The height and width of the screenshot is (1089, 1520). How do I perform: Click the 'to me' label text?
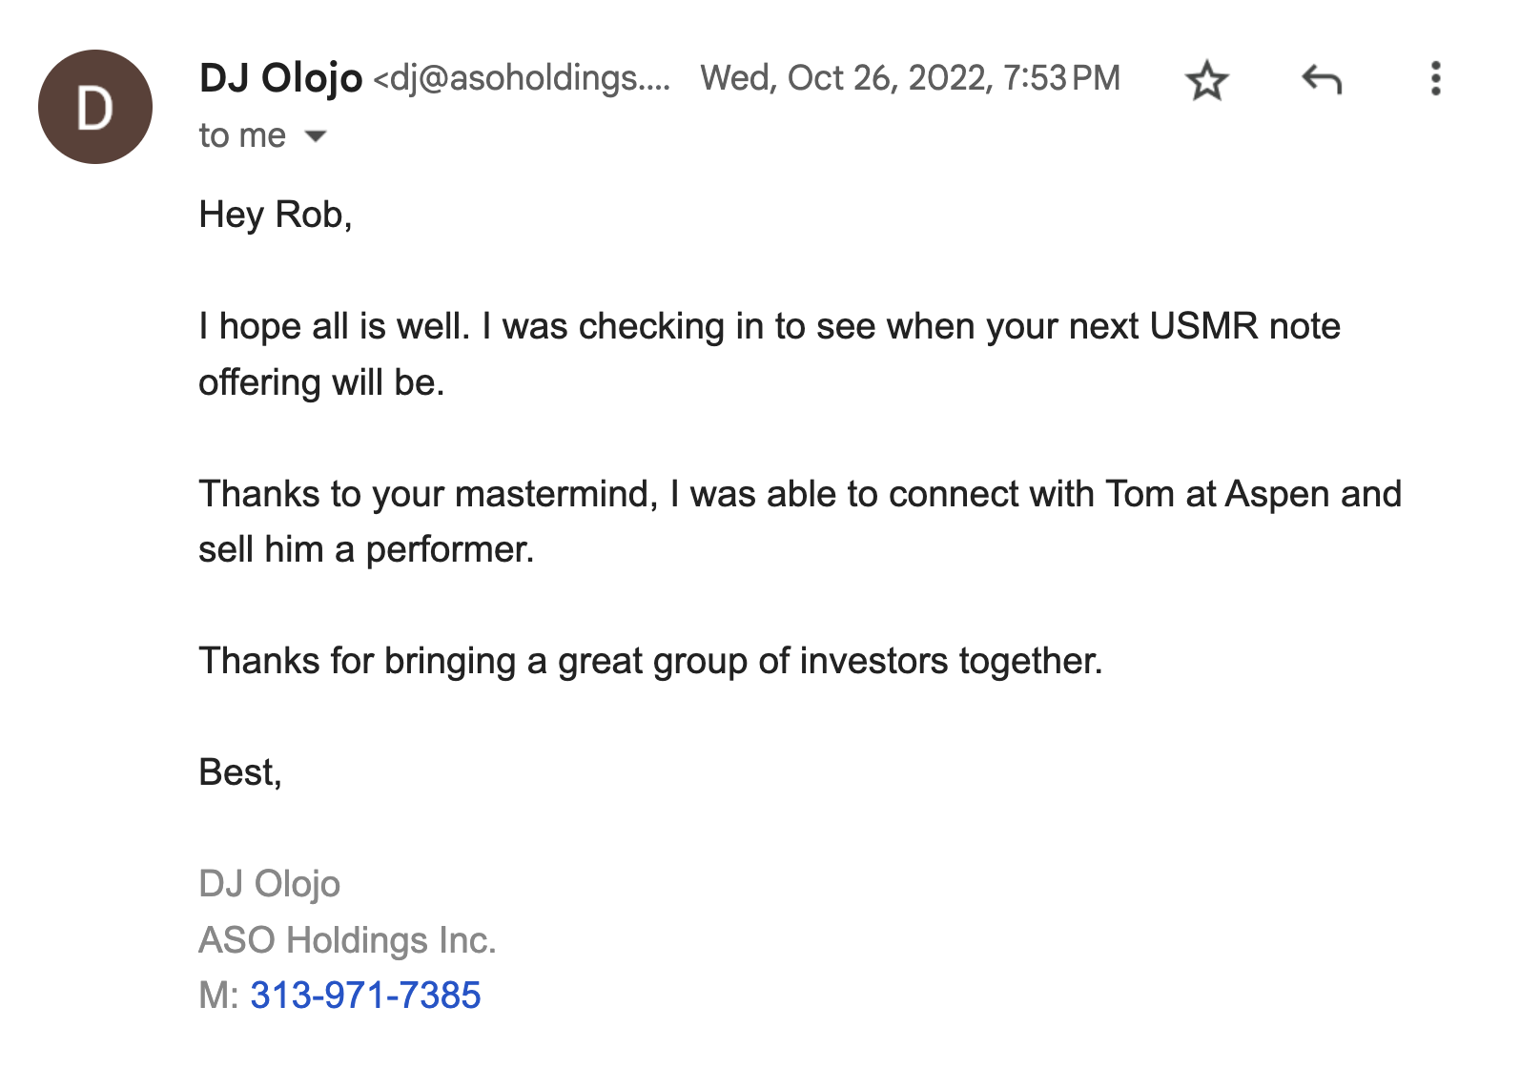click(240, 134)
